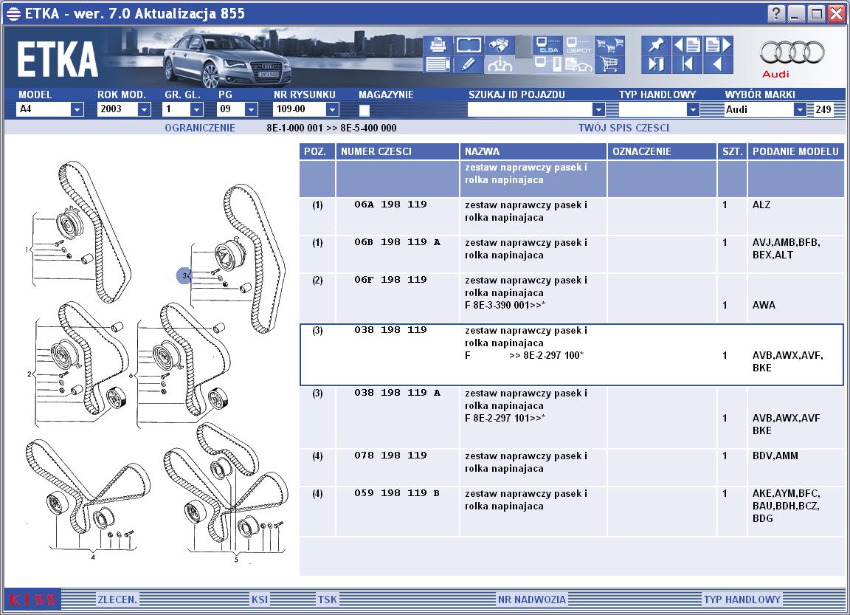Click the document with car icon

(x=579, y=64)
